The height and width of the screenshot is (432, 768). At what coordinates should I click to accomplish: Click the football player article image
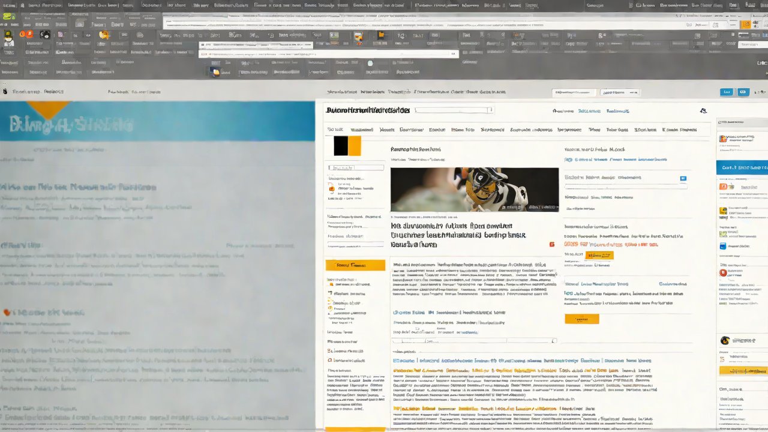tap(474, 189)
